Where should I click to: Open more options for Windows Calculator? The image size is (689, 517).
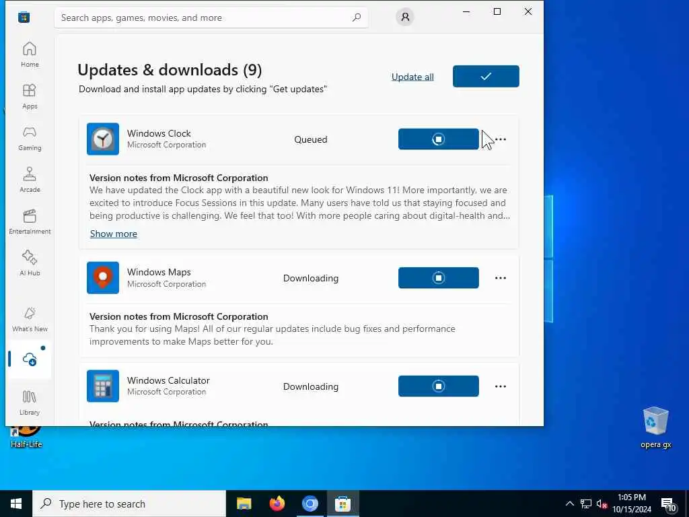coord(501,386)
